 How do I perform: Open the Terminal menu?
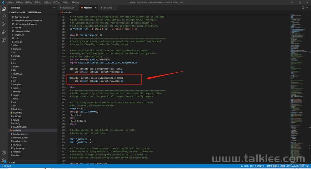pos(66,2)
